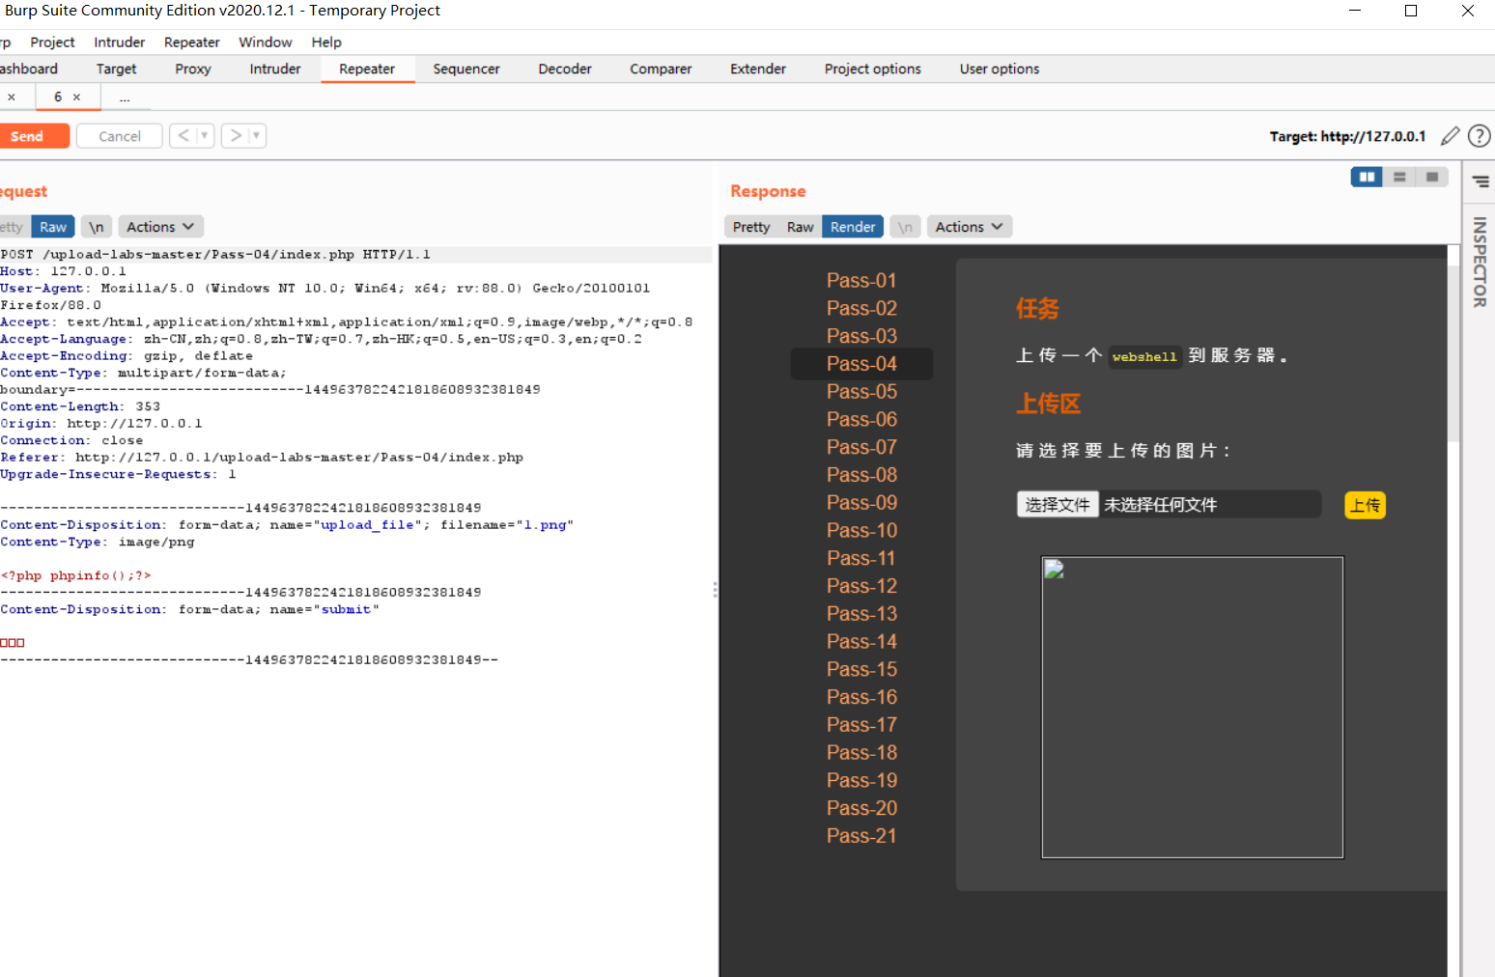Click the 选择文件 choose file button
1495x977 pixels.
[1058, 505]
